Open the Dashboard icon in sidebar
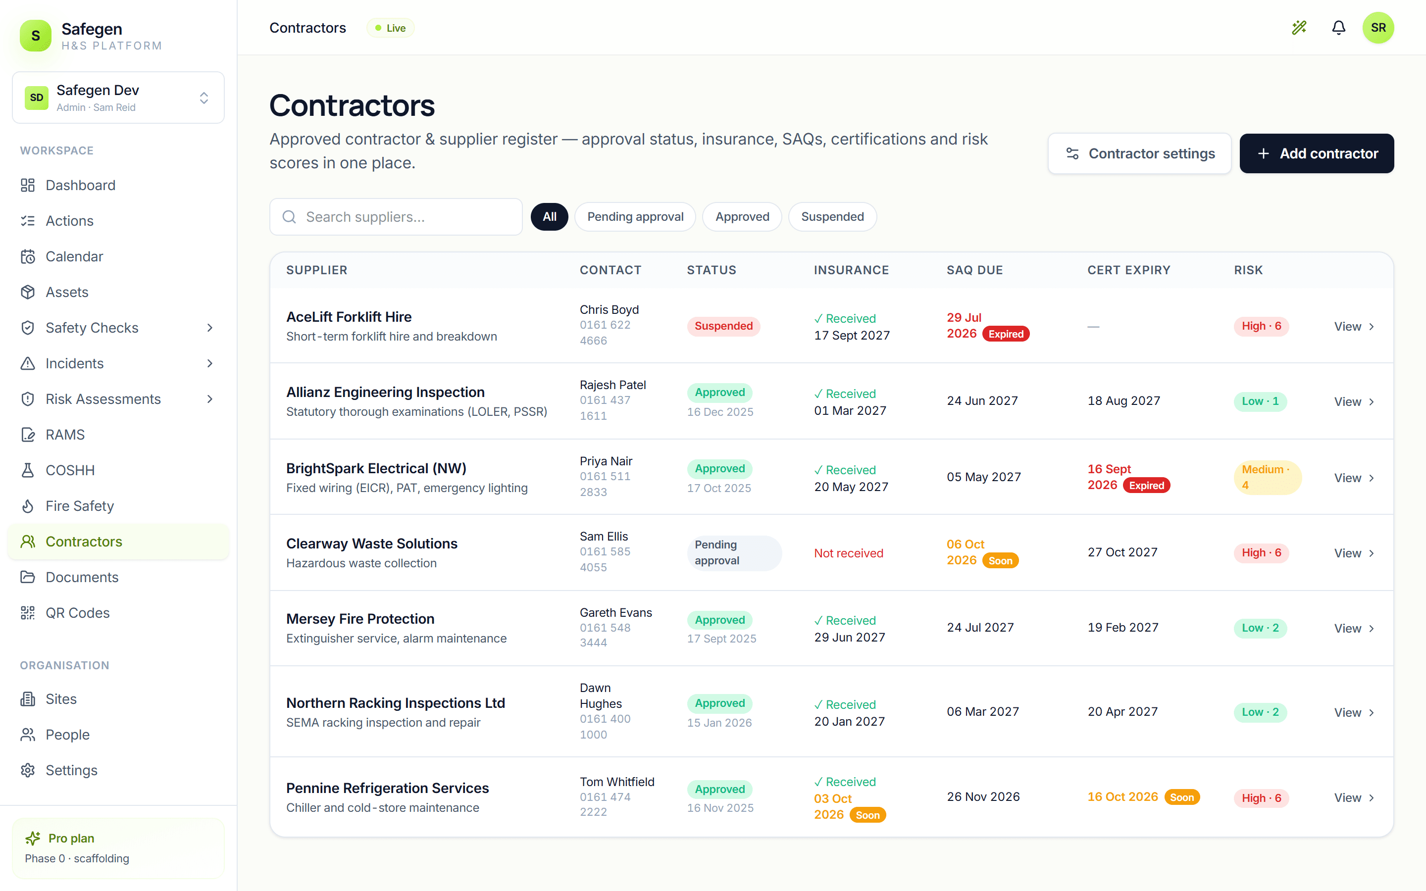 [x=28, y=185]
